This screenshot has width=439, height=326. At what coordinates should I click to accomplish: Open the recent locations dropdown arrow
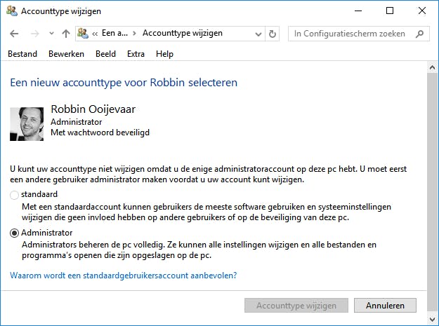51,34
